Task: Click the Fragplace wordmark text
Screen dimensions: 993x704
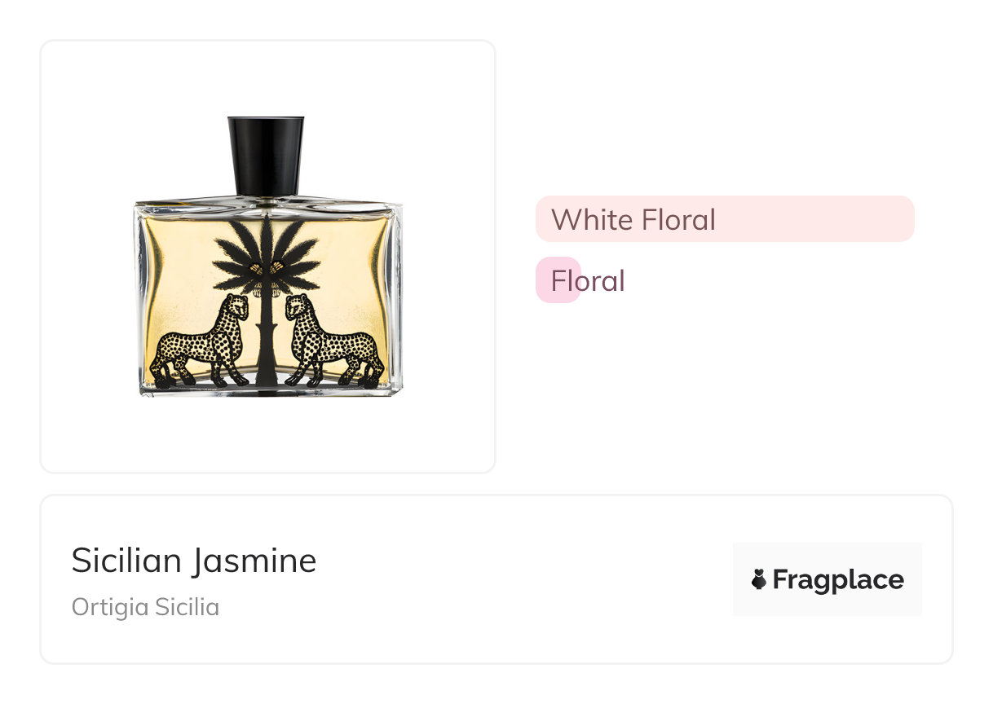Action: [837, 579]
